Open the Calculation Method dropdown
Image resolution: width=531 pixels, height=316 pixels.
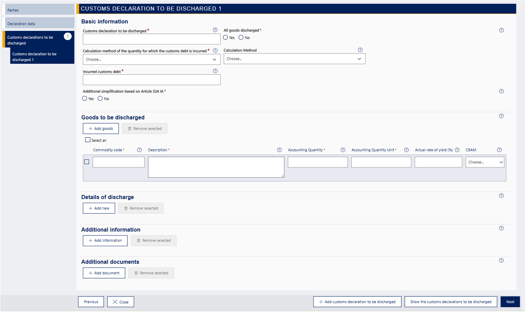(x=294, y=59)
